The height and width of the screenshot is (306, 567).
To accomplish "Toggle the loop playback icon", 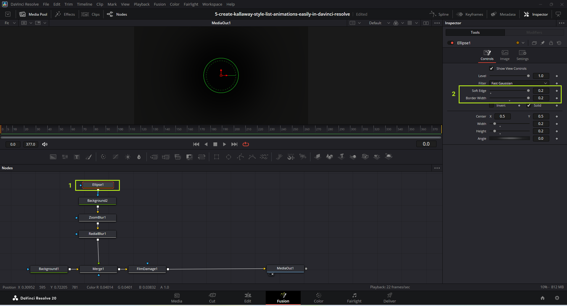I will pyautogui.click(x=246, y=144).
